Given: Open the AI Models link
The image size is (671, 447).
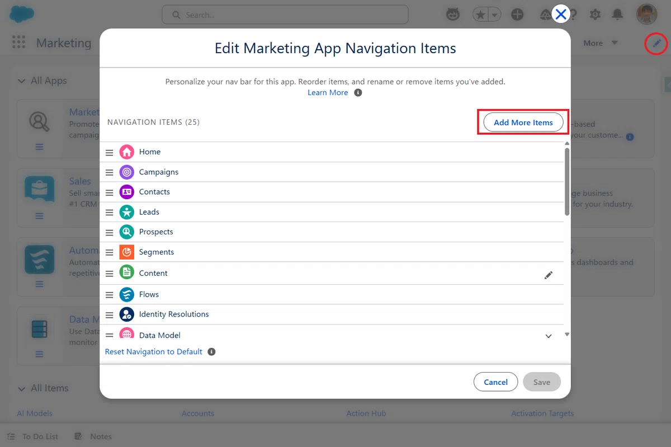Looking at the screenshot, I should [x=35, y=413].
